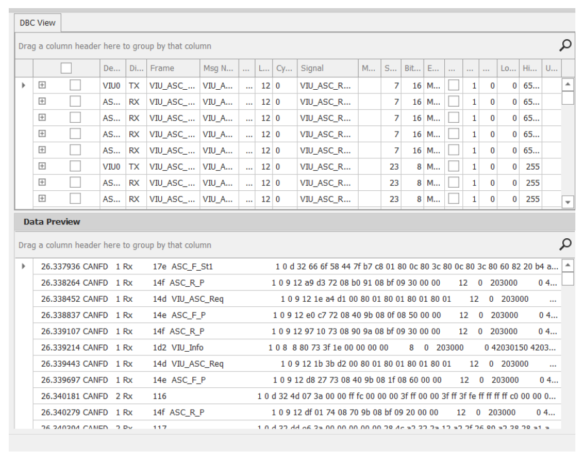Image resolution: width=581 pixels, height=459 pixels.
Task: Check the selection box of first VIU0 TX row
Action: (x=75, y=85)
